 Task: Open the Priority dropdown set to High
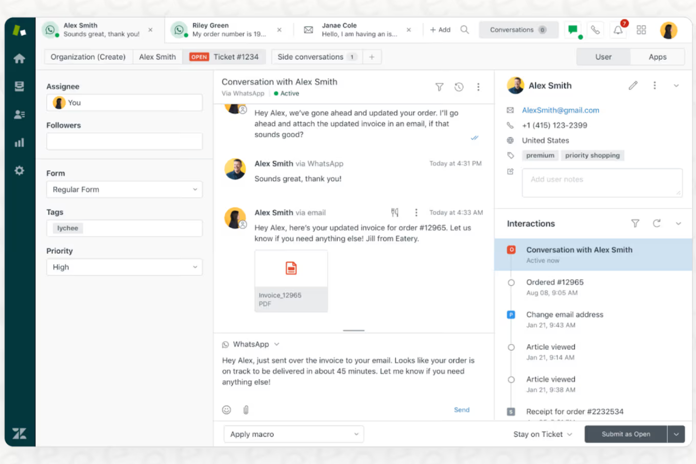[124, 267]
